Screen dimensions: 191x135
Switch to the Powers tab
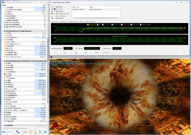click(76, 22)
